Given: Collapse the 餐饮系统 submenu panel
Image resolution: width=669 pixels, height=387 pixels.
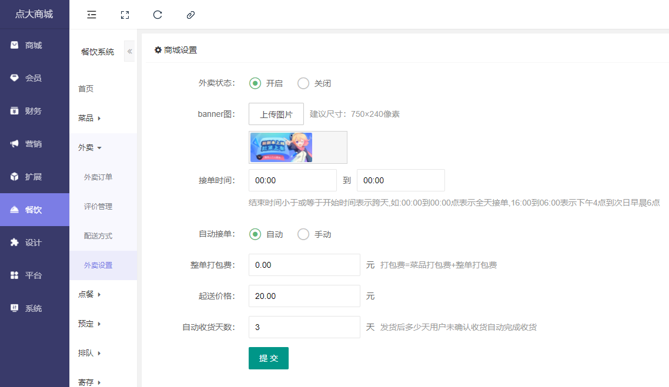Looking at the screenshot, I should [x=129, y=51].
